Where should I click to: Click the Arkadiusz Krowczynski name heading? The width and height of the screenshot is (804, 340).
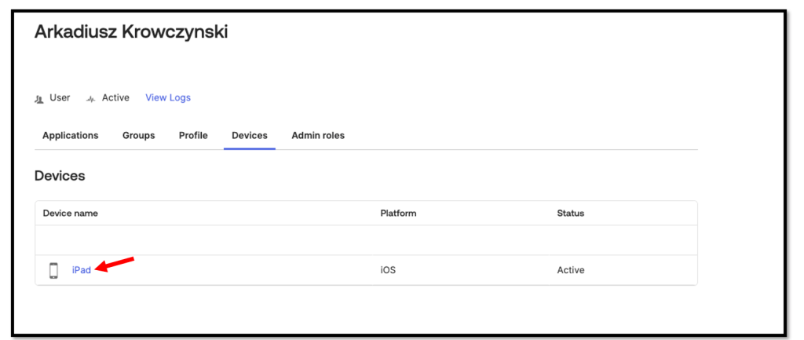click(x=131, y=32)
